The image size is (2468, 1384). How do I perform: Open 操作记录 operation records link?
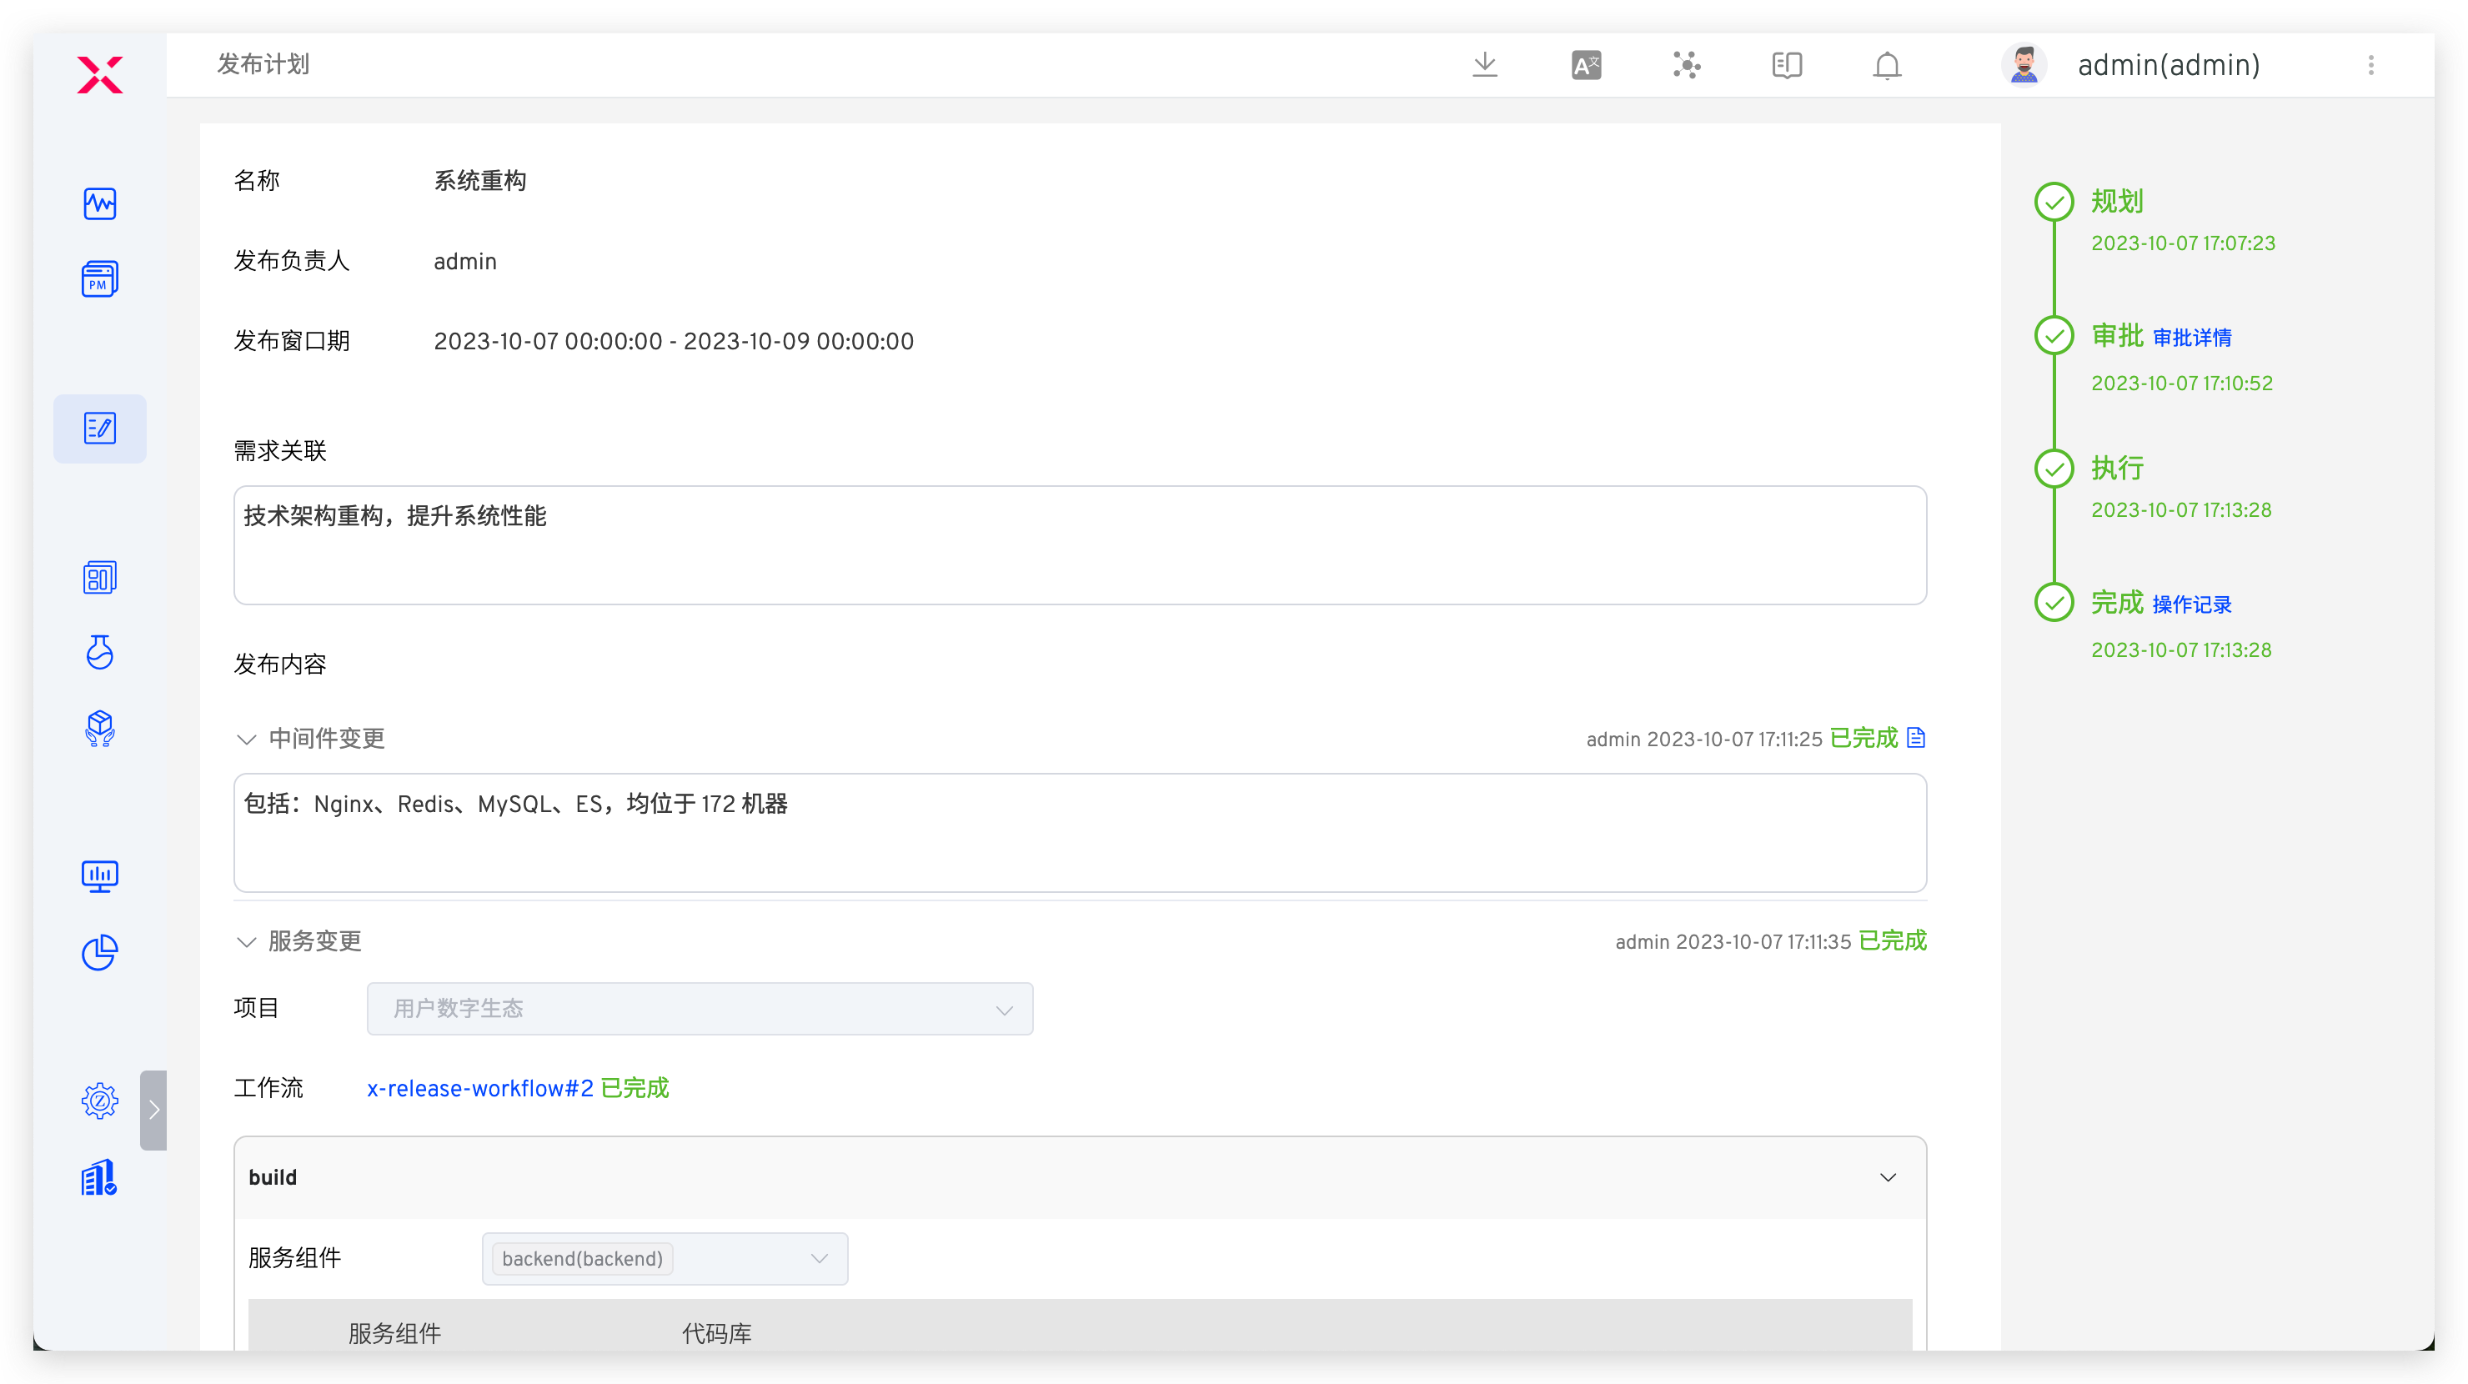2191,604
